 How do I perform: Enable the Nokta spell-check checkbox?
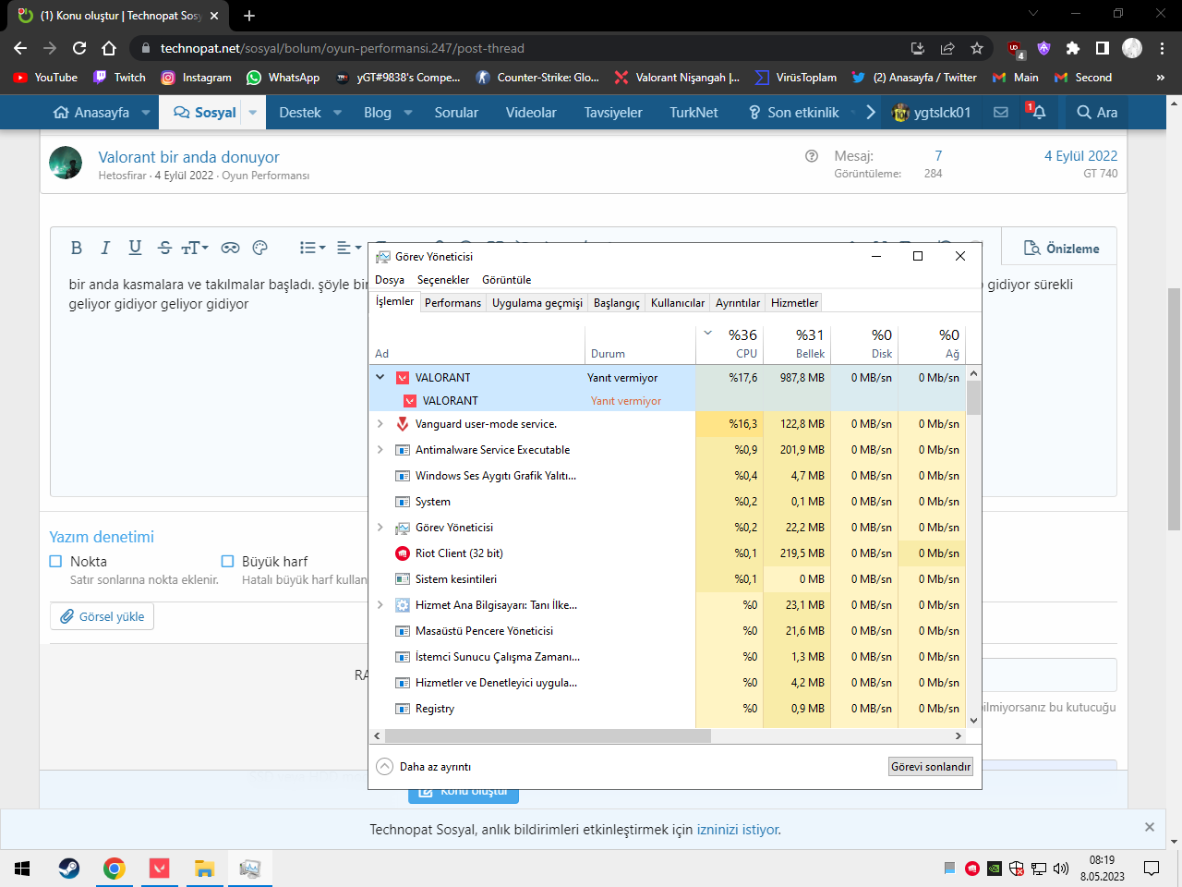[55, 561]
